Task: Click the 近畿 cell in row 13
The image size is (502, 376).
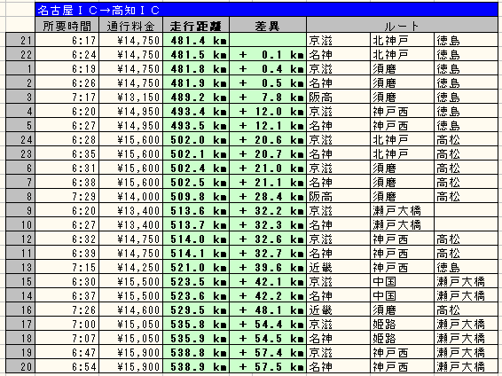Action: point(339,267)
